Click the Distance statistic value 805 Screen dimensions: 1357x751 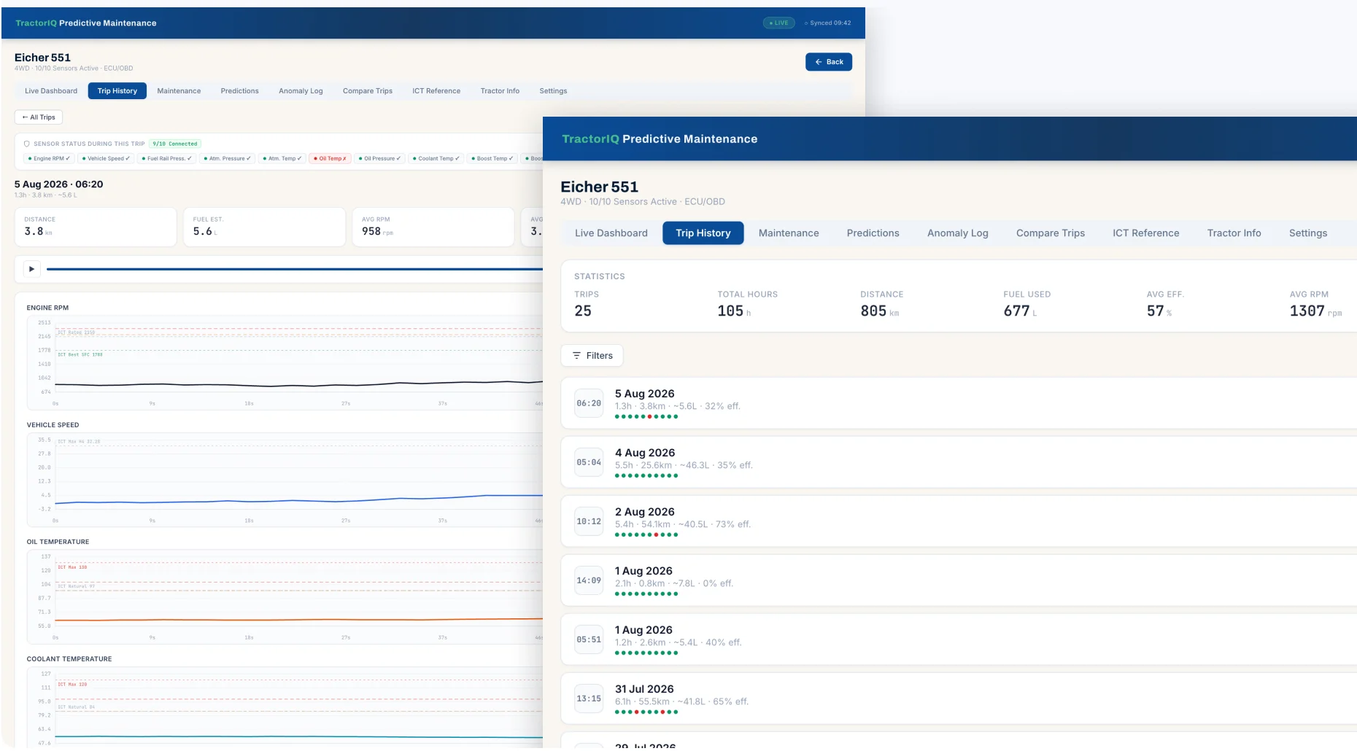(873, 311)
